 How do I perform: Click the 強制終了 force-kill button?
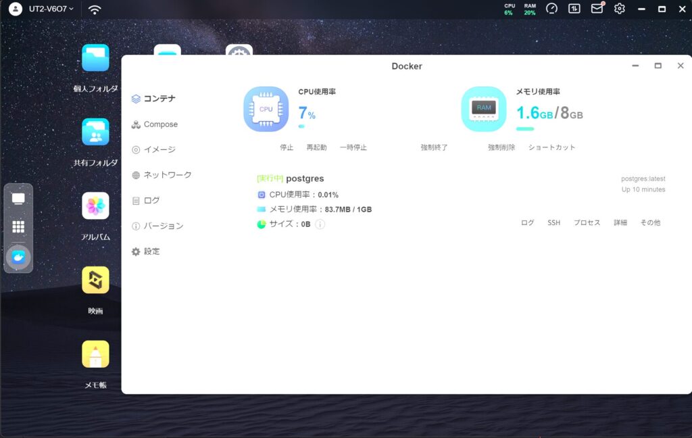tap(434, 147)
